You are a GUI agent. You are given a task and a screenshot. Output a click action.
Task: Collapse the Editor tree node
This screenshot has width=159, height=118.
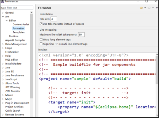7,21
